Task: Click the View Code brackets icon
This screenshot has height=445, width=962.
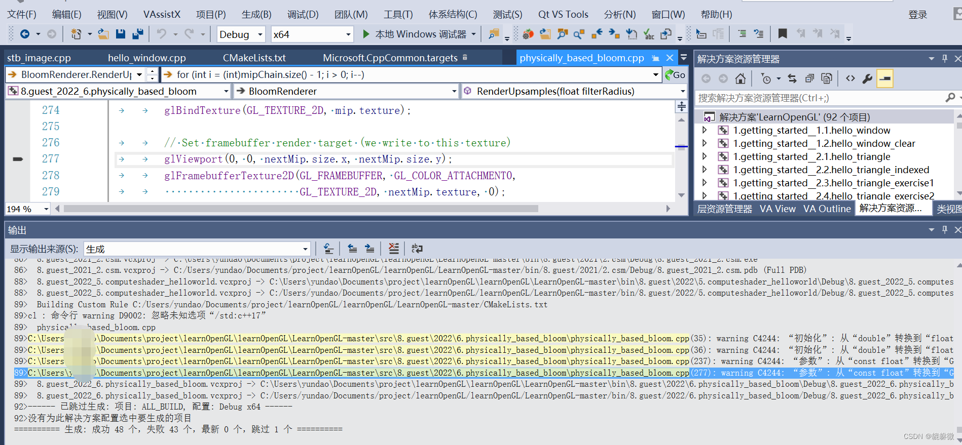Action: click(x=850, y=78)
